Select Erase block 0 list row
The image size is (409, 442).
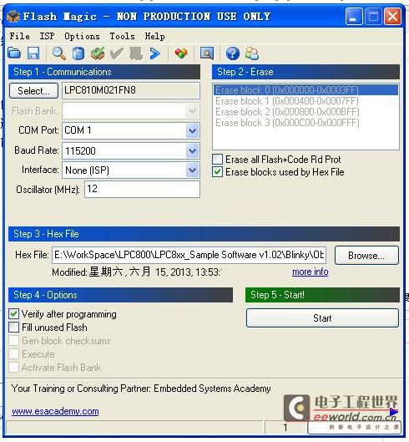click(x=305, y=90)
